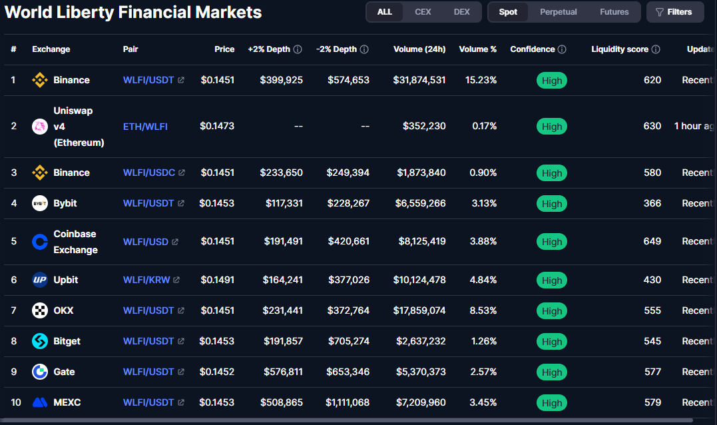Click the World Liberty Financial Markets heading
This screenshot has height=425, width=717.
pyautogui.click(x=133, y=12)
